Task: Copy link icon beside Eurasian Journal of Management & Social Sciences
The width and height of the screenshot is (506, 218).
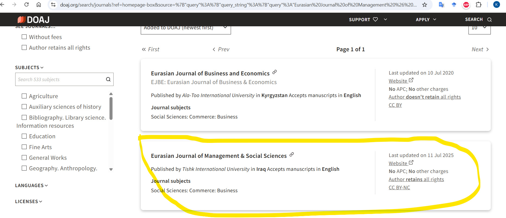Action: [x=292, y=155]
